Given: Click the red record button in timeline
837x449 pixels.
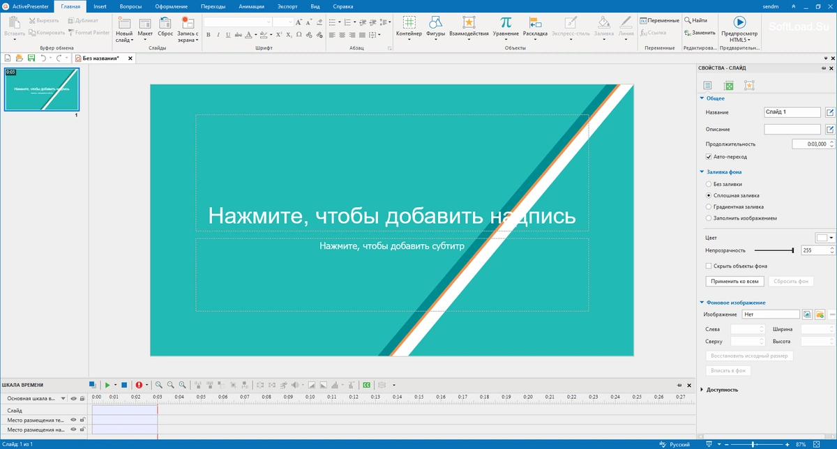Looking at the screenshot, I should coord(139,385).
